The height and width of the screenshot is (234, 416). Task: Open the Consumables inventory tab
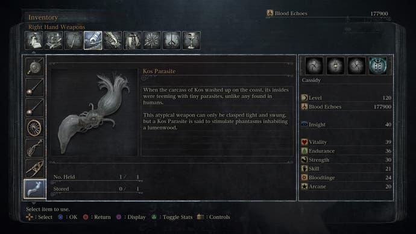pos(34,40)
